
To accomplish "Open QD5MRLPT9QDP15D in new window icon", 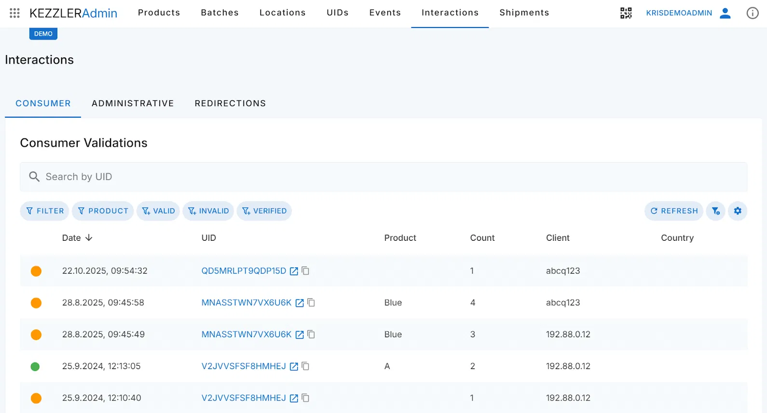I will [x=294, y=271].
